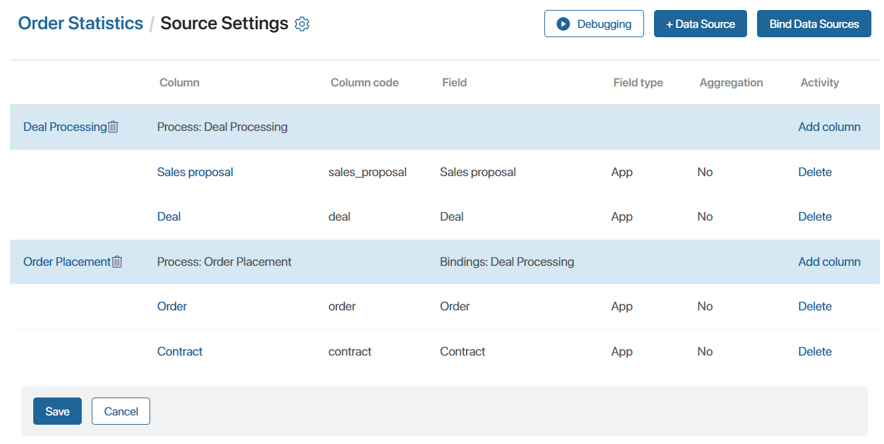The image size is (884, 444).
Task: Select the sales_proposal column code
Action: pyautogui.click(x=368, y=172)
